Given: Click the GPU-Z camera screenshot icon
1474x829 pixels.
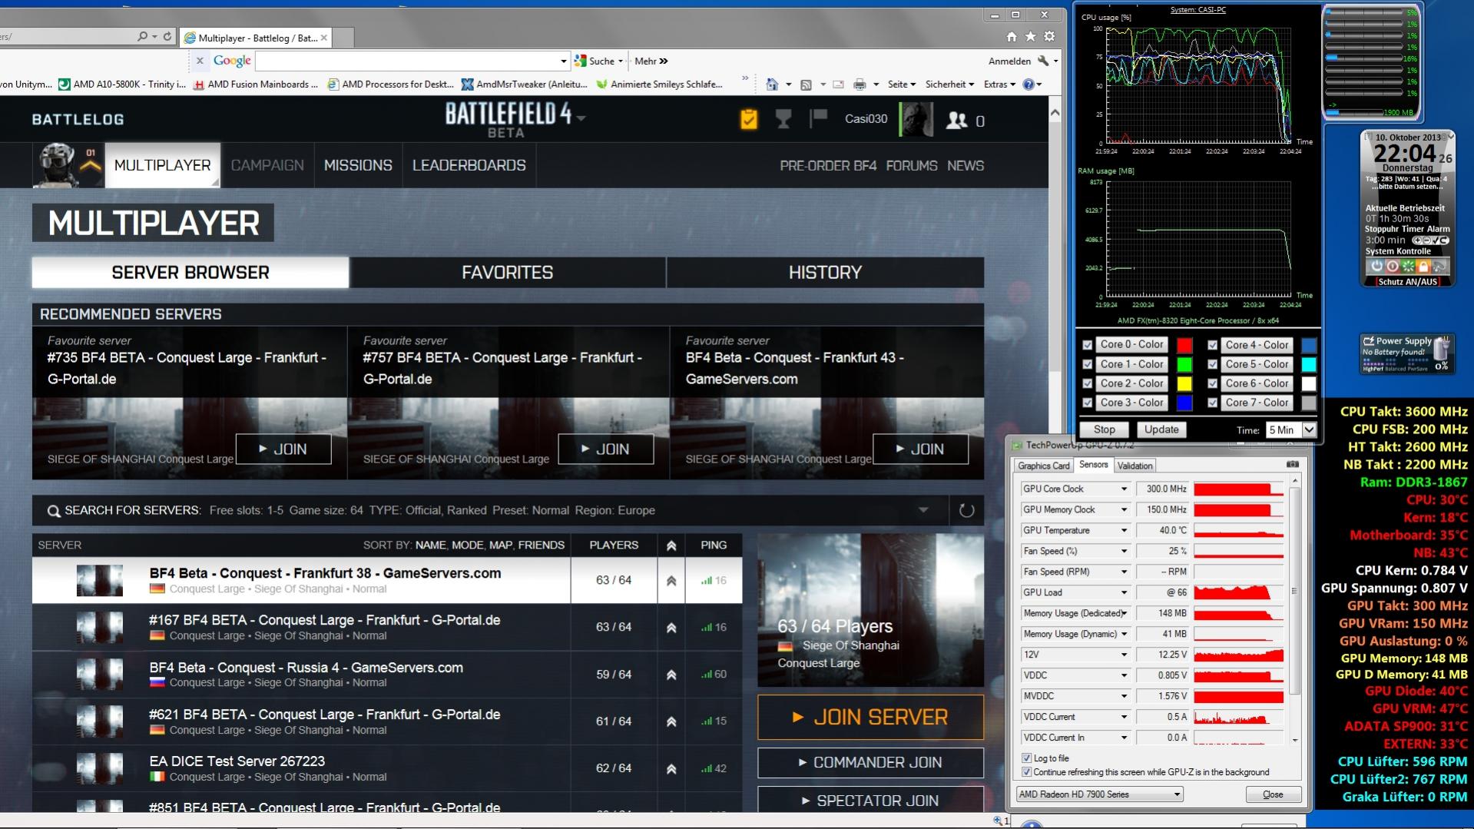Looking at the screenshot, I should point(1293,465).
